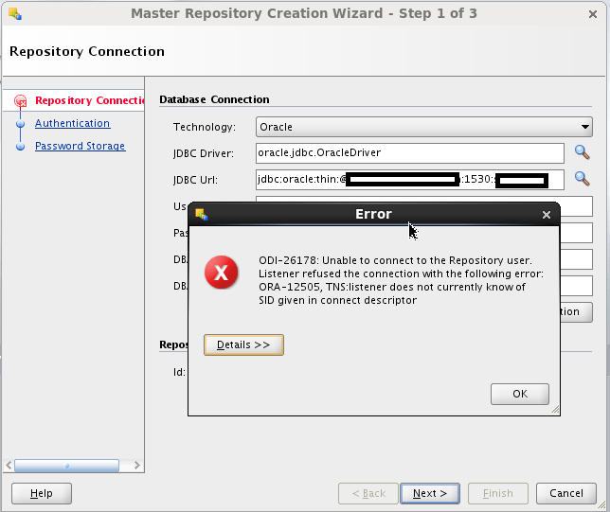The width and height of the screenshot is (610, 512).
Task: Close the Master Repository Creation Wizard
Action: (593, 14)
